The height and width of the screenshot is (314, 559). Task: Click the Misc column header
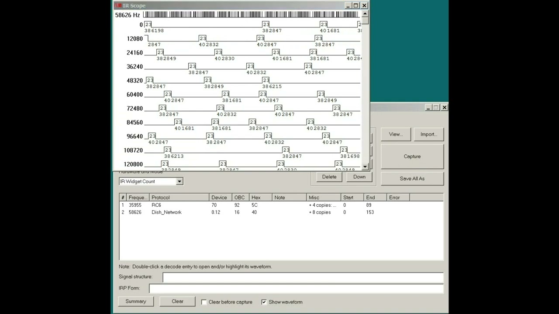tap(324, 198)
